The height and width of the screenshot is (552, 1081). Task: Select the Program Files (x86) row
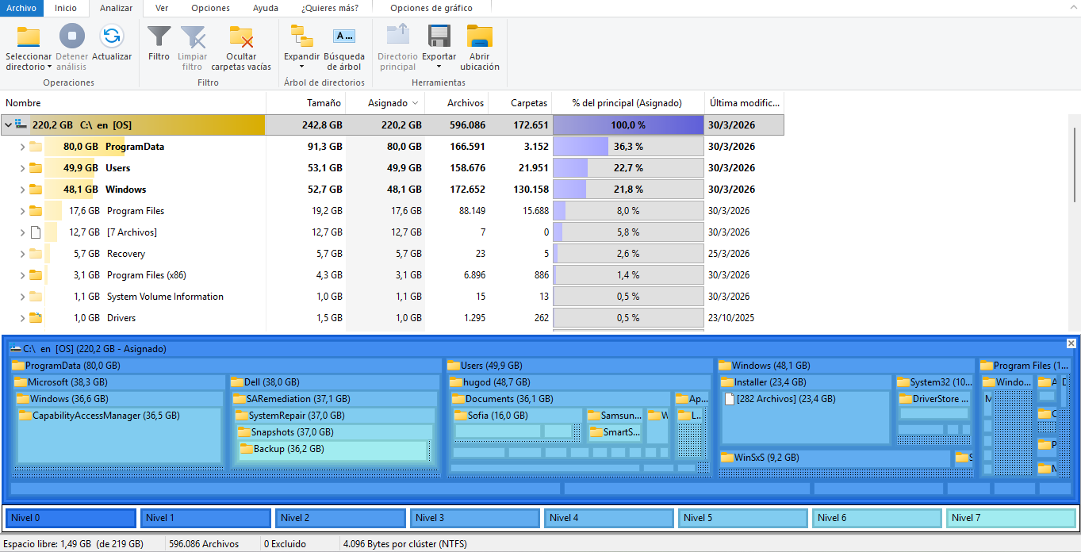tap(146, 275)
